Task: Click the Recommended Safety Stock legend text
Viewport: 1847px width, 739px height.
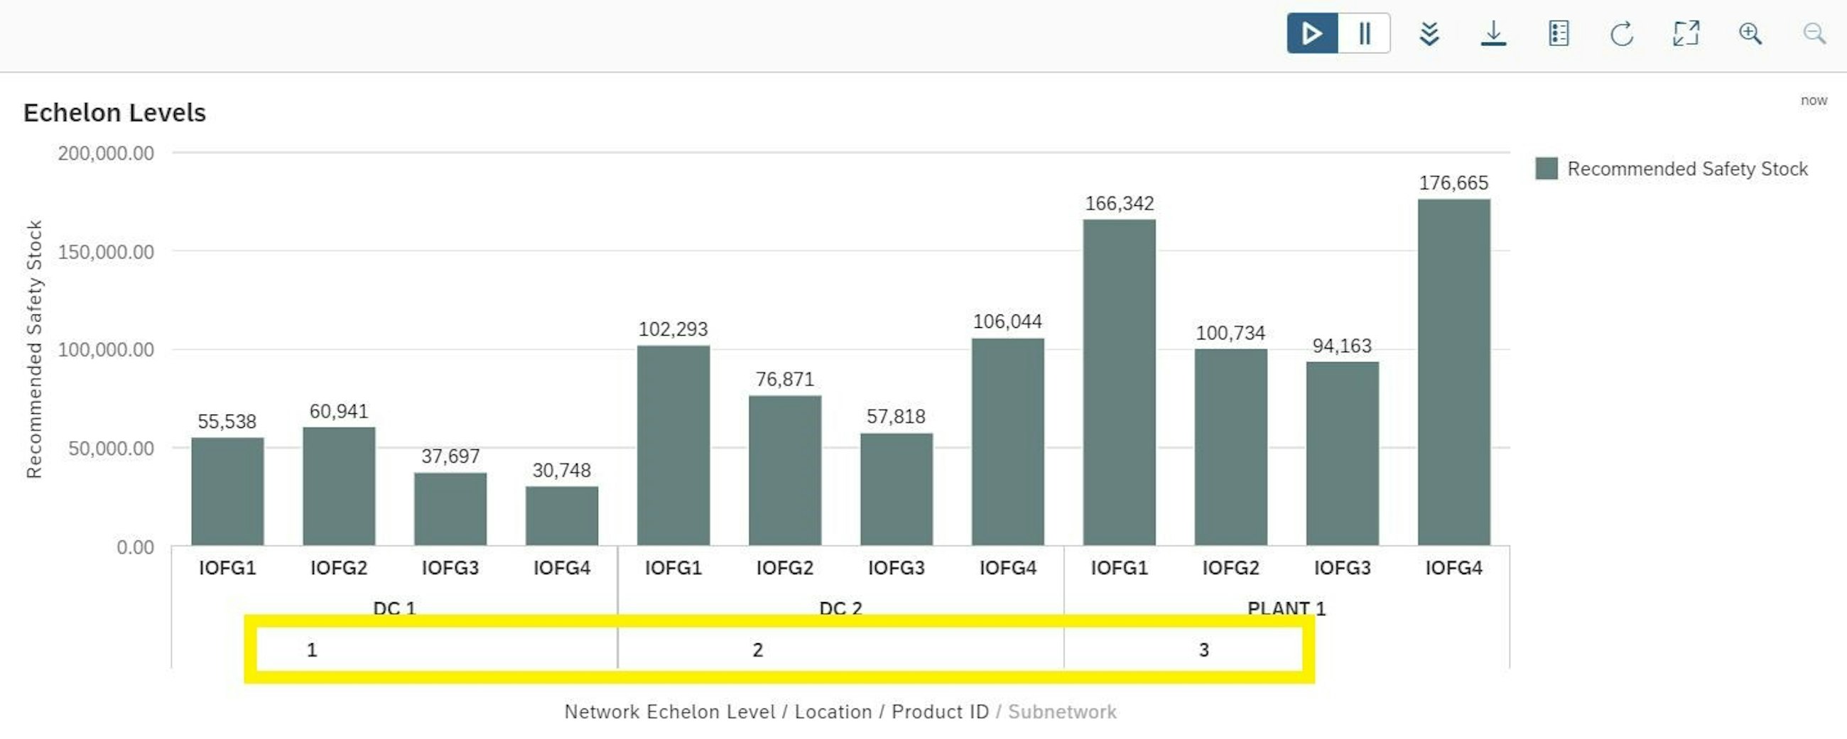Action: [1686, 168]
